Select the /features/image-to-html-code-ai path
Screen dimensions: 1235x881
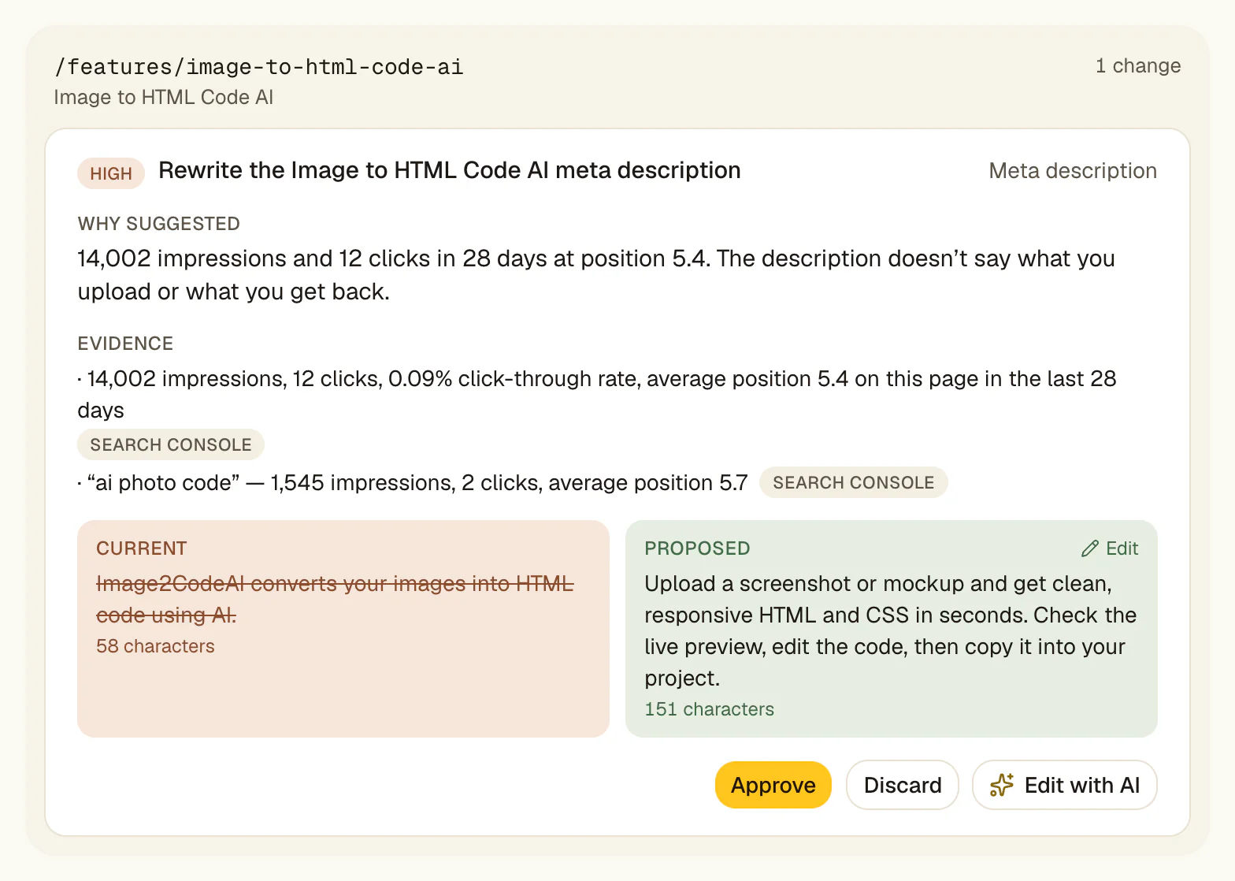(258, 67)
